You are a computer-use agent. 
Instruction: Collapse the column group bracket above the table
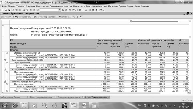coord(131,21)
